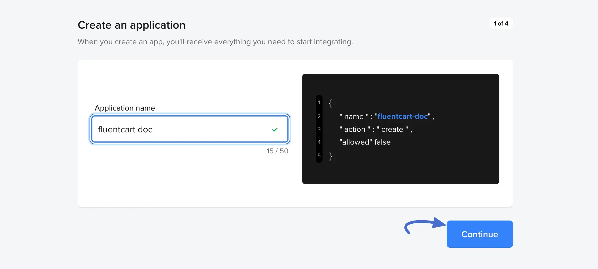Select line number 5 in code gutter
598x269 pixels.
319,156
